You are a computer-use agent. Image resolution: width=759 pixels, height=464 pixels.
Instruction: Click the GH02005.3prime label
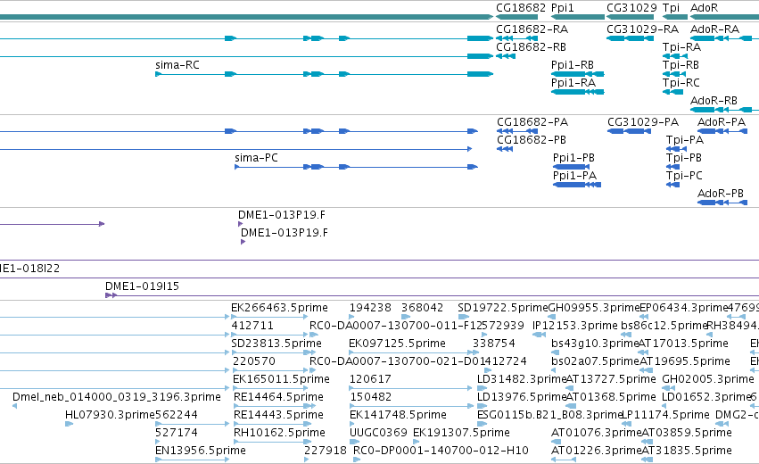(x=707, y=379)
